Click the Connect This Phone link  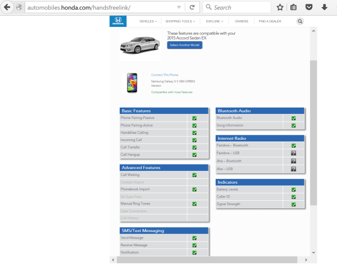[165, 75]
